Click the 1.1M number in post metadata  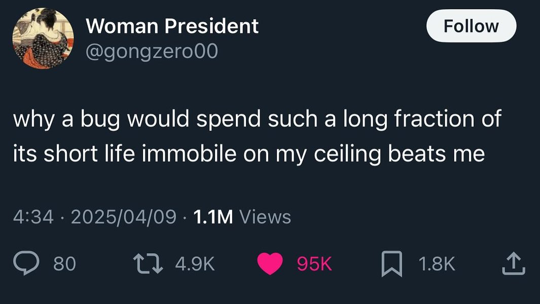[213, 217]
